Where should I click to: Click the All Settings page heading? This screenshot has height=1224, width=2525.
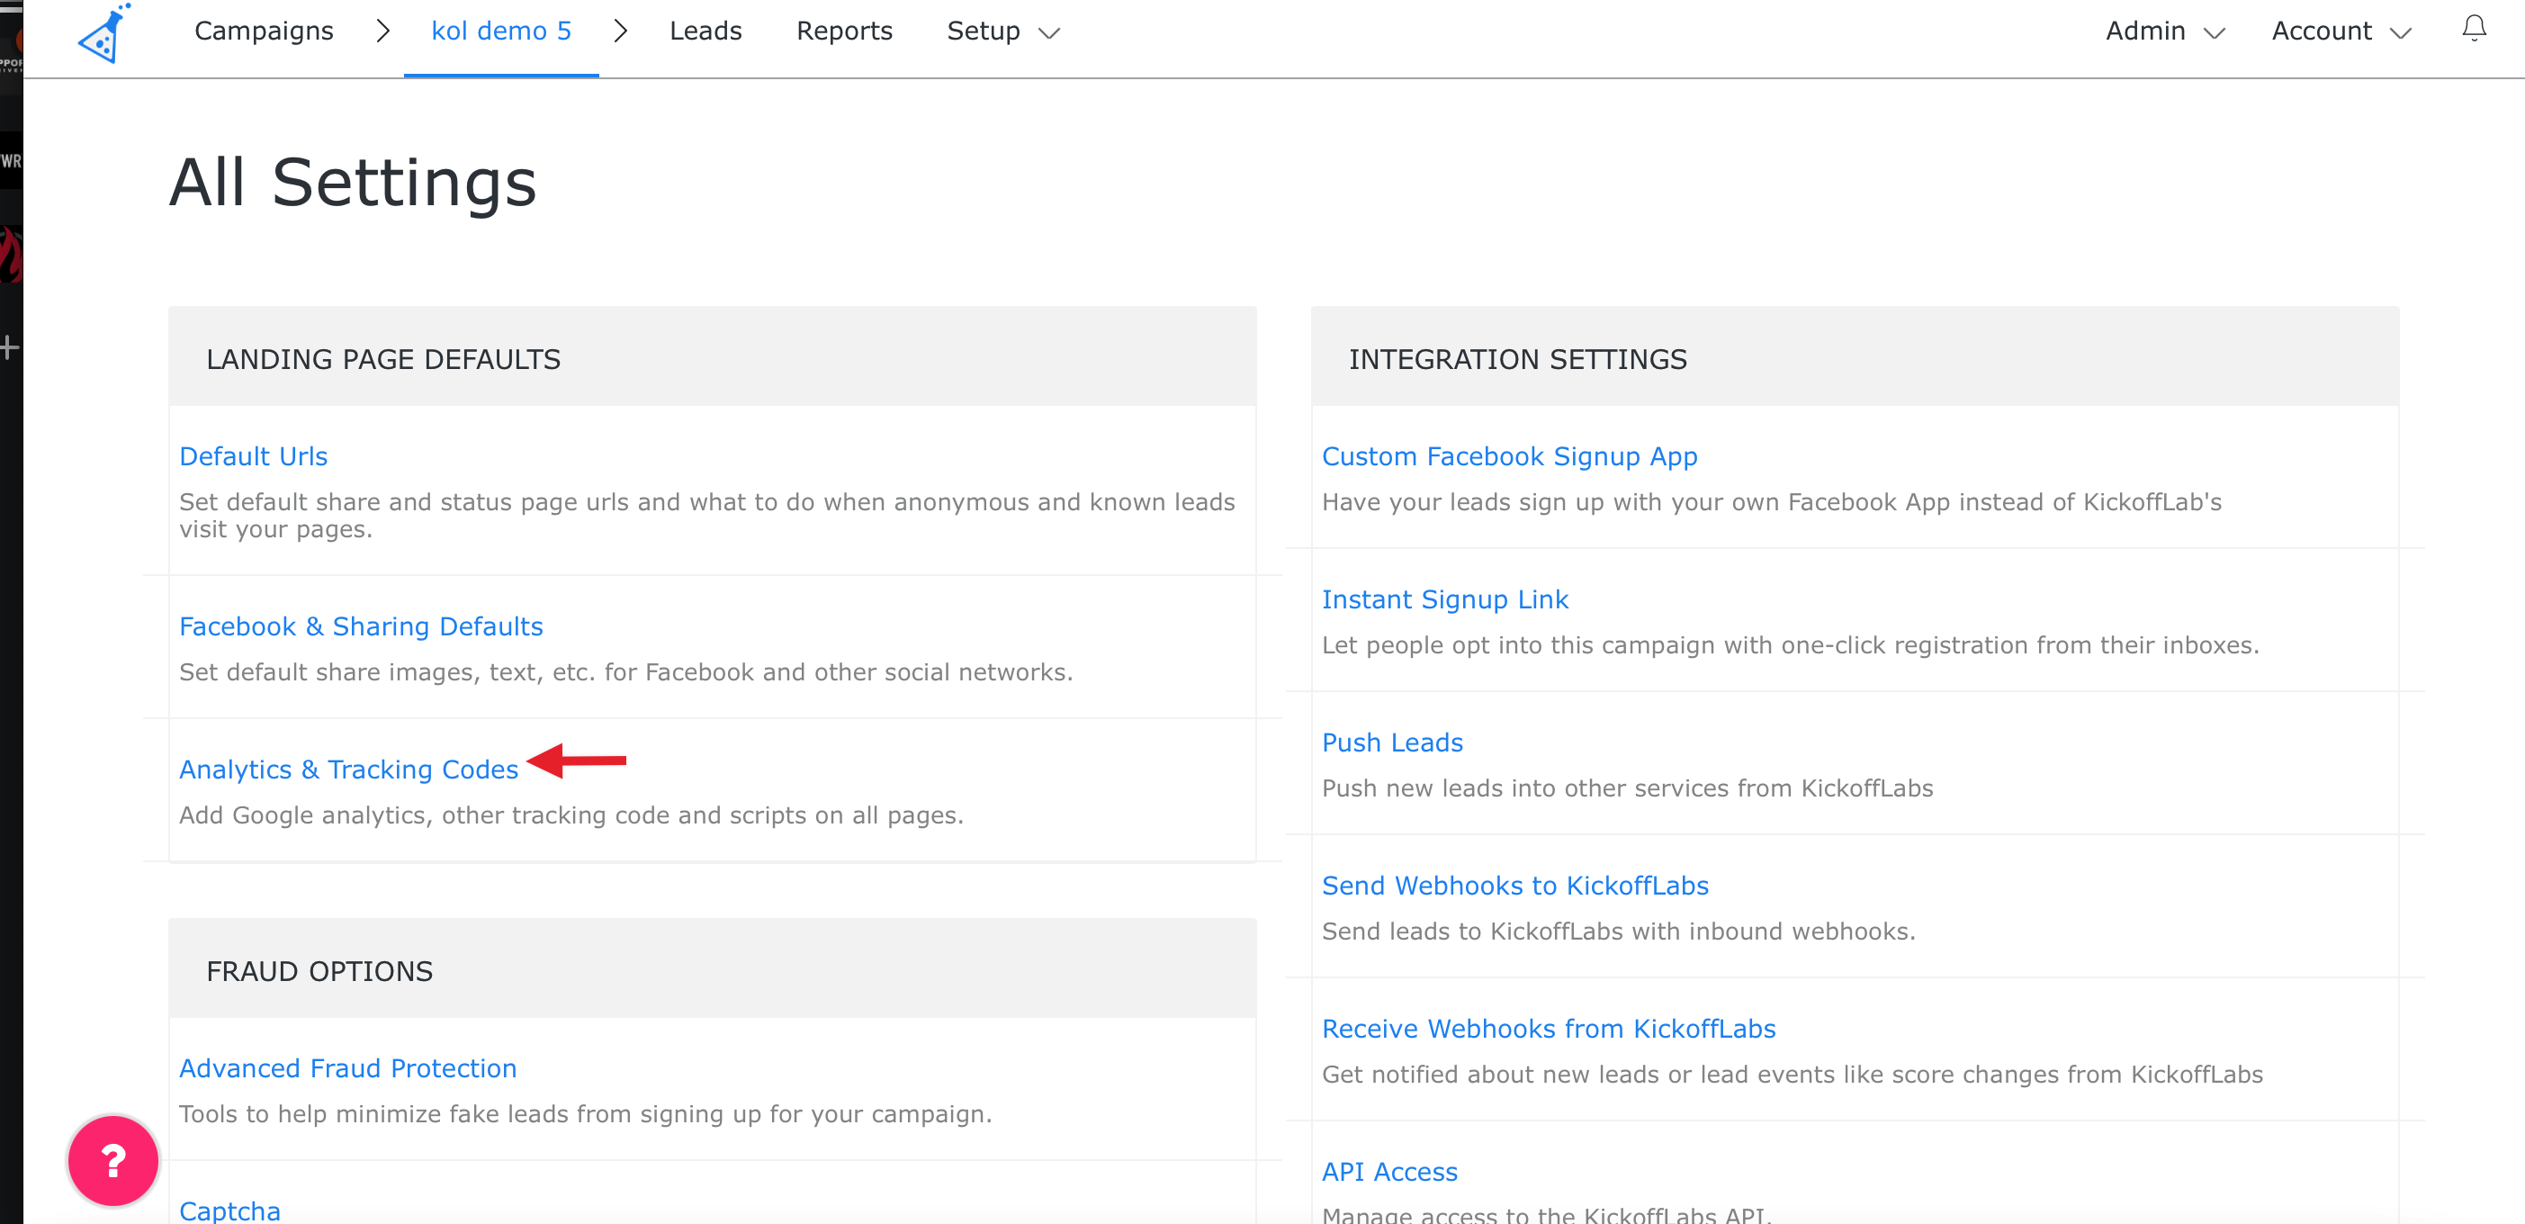(x=353, y=183)
